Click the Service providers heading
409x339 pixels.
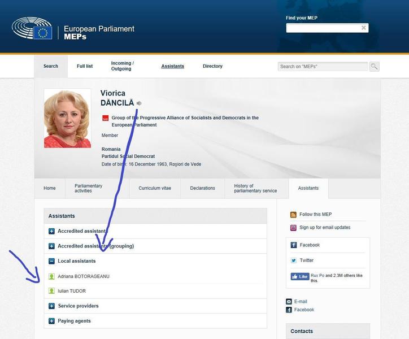79,306
